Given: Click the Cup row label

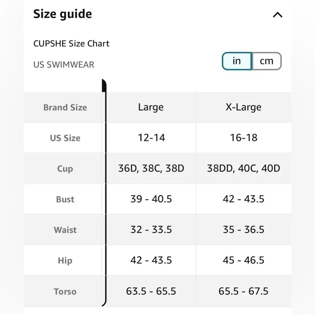Looking at the screenshot, I should [x=65, y=169].
